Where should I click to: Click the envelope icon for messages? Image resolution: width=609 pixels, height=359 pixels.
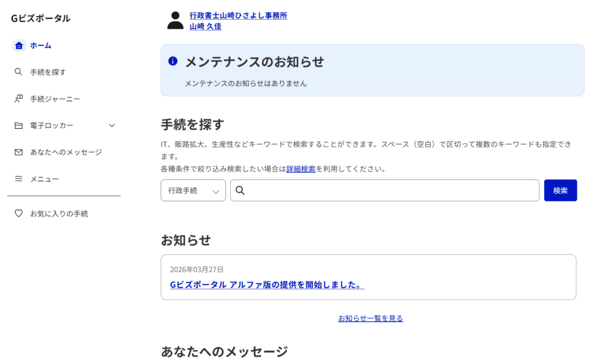18,152
